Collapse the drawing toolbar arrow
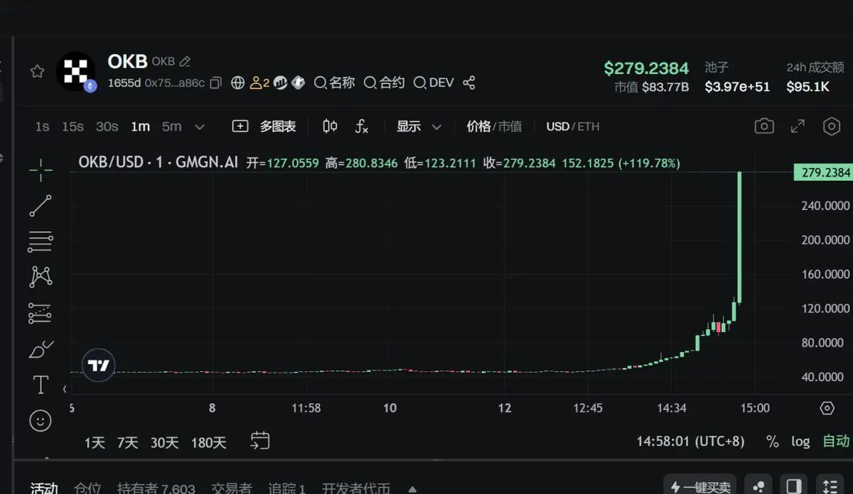Viewport: 853px width, 494px height. (x=65, y=389)
